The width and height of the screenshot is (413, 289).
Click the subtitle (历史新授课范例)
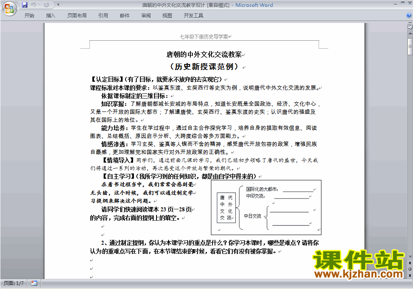coord(204,66)
